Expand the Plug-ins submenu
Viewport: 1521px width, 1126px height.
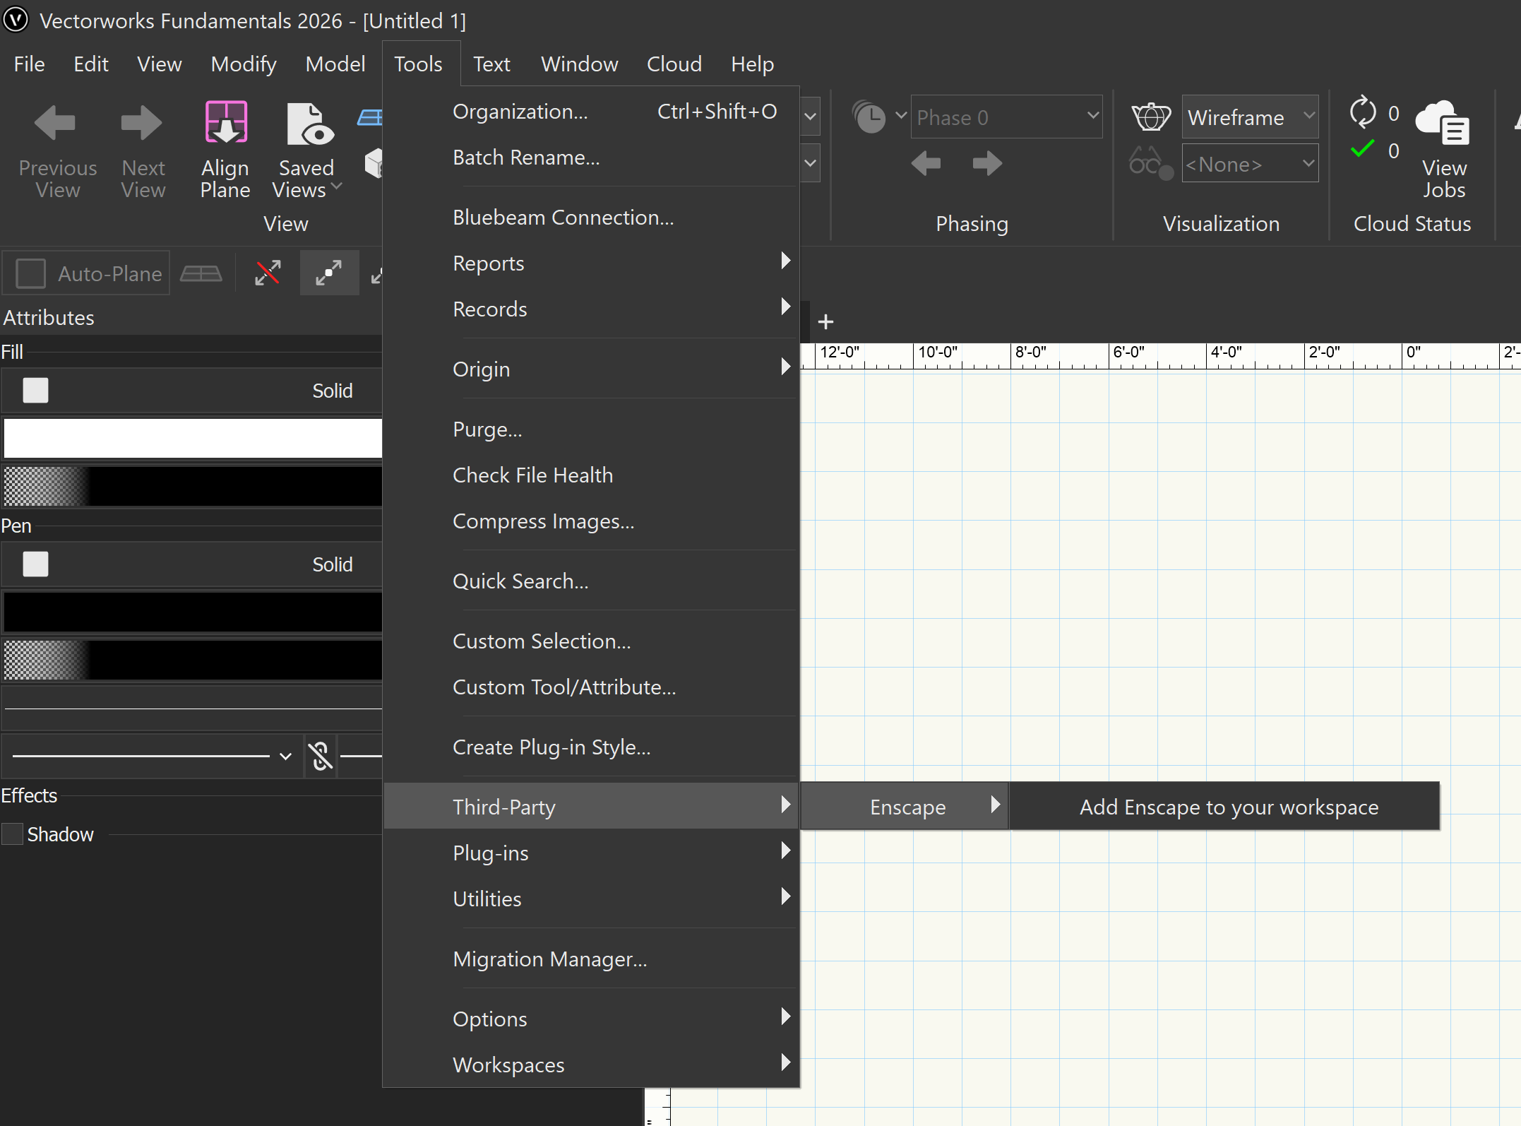click(590, 853)
